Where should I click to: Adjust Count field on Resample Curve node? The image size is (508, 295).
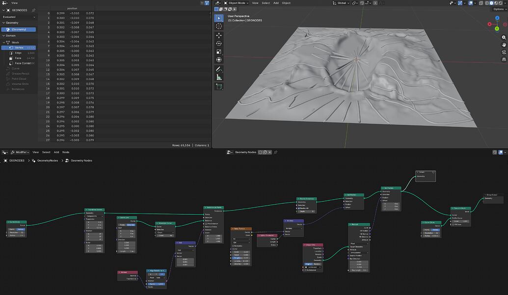(x=165, y=236)
